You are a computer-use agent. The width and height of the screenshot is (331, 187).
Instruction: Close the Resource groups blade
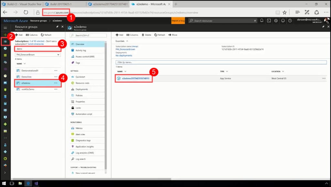(x=62, y=27)
